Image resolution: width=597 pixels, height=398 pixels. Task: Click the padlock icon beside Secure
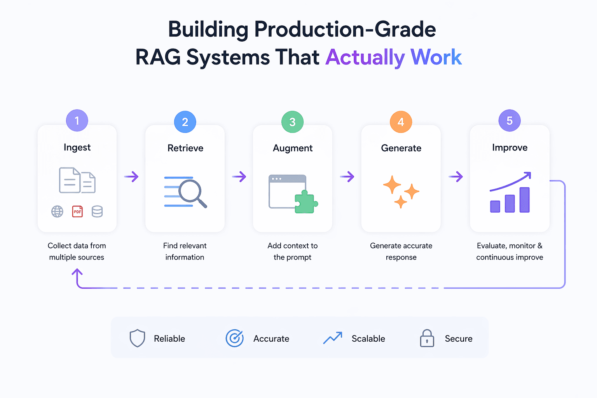pos(427,339)
